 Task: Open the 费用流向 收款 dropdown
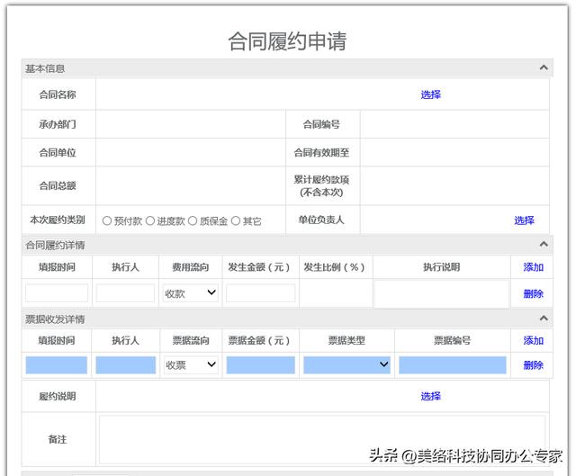coord(191,293)
